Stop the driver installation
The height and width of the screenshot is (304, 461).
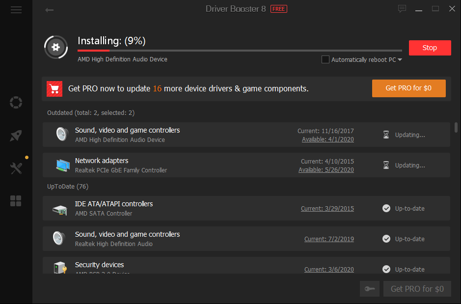(430, 48)
